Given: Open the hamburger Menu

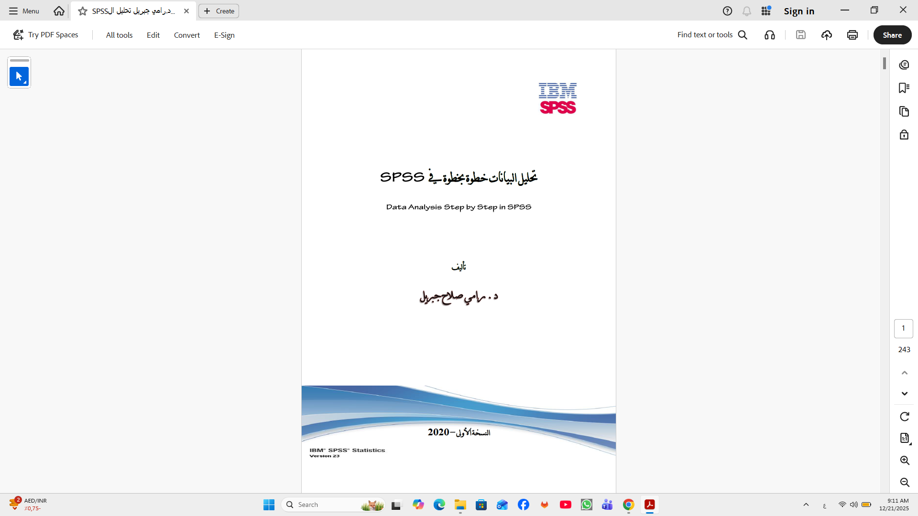Looking at the screenshot, I should click(24, 11).
